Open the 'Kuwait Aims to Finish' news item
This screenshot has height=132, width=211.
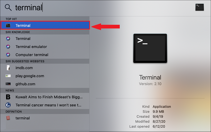[x=49, y=97]
